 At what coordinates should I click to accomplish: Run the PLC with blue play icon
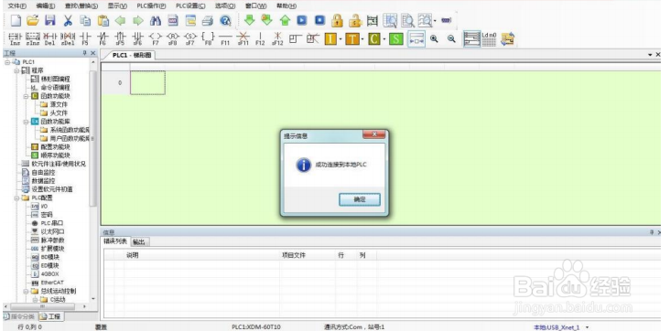pyautogui.click(x=302, y=20)
